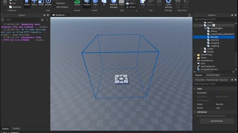
Task: Expand the Loader item
Action: (x=201, y=49)
